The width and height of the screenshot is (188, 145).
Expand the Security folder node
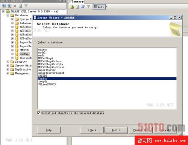pyautogui.click(x=8, y=62)
